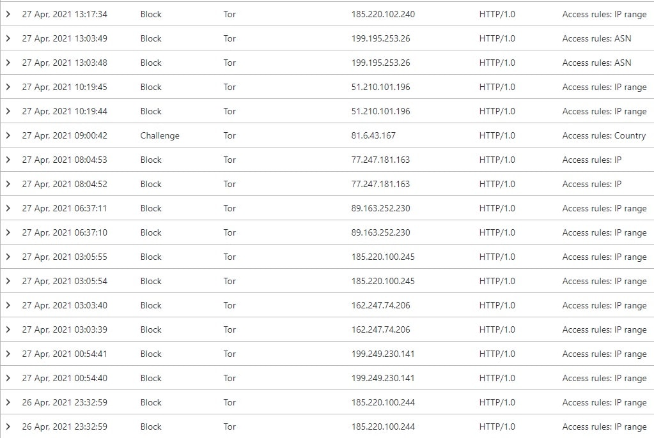This screenshot has width=654, height=438.
Task: Click IP 162.247.74.206 at 03:03:40
Action: (x=380, y=305)
